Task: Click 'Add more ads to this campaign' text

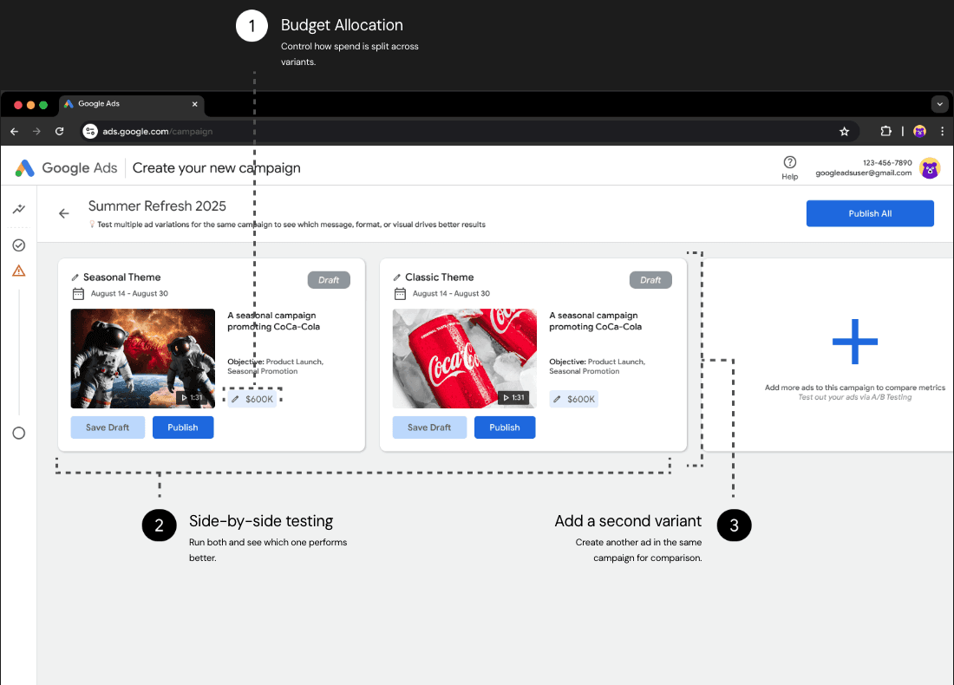Action: click(x=855, y=388)
